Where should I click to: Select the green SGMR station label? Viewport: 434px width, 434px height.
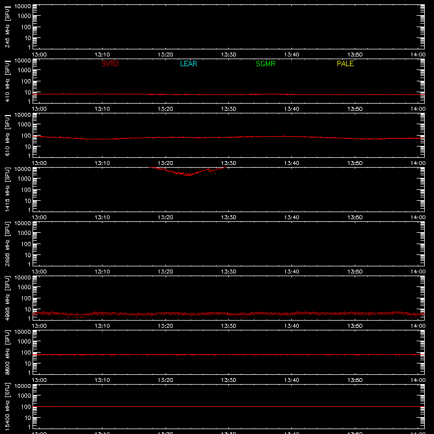[x=265, y=63]
